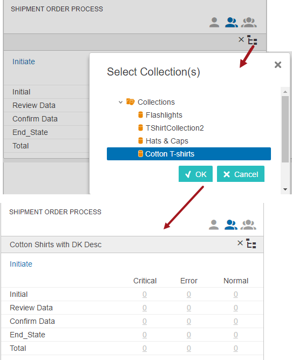Collapse the Collections tree node
Viewport: 292px width, 360px height.
(x=120, y=102)
